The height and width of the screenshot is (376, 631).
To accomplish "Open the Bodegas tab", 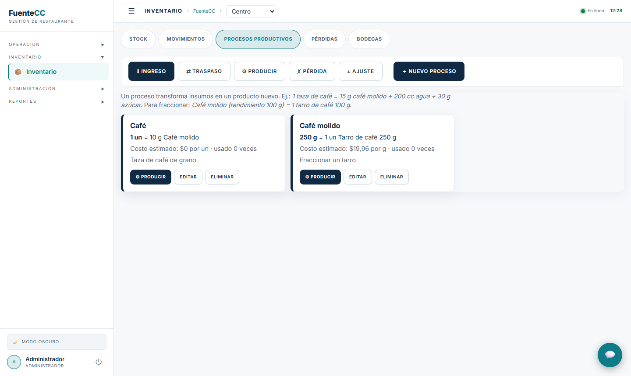I will coord(369,39).
